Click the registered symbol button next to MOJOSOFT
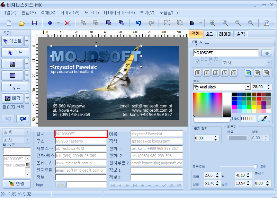The width and height of the screenshot is (277, 198). click(x=267, y=53)
